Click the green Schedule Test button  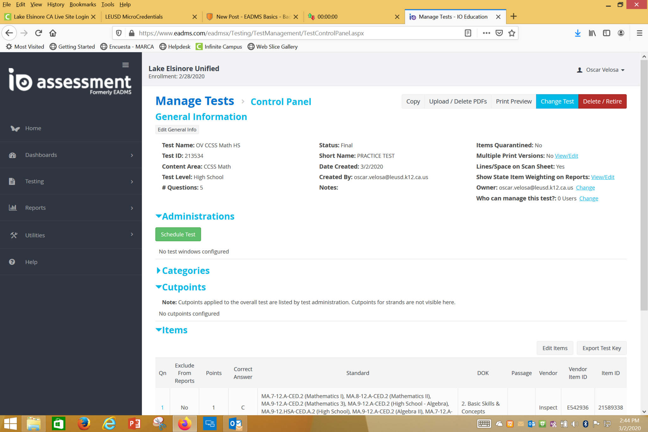pos(178,234)
